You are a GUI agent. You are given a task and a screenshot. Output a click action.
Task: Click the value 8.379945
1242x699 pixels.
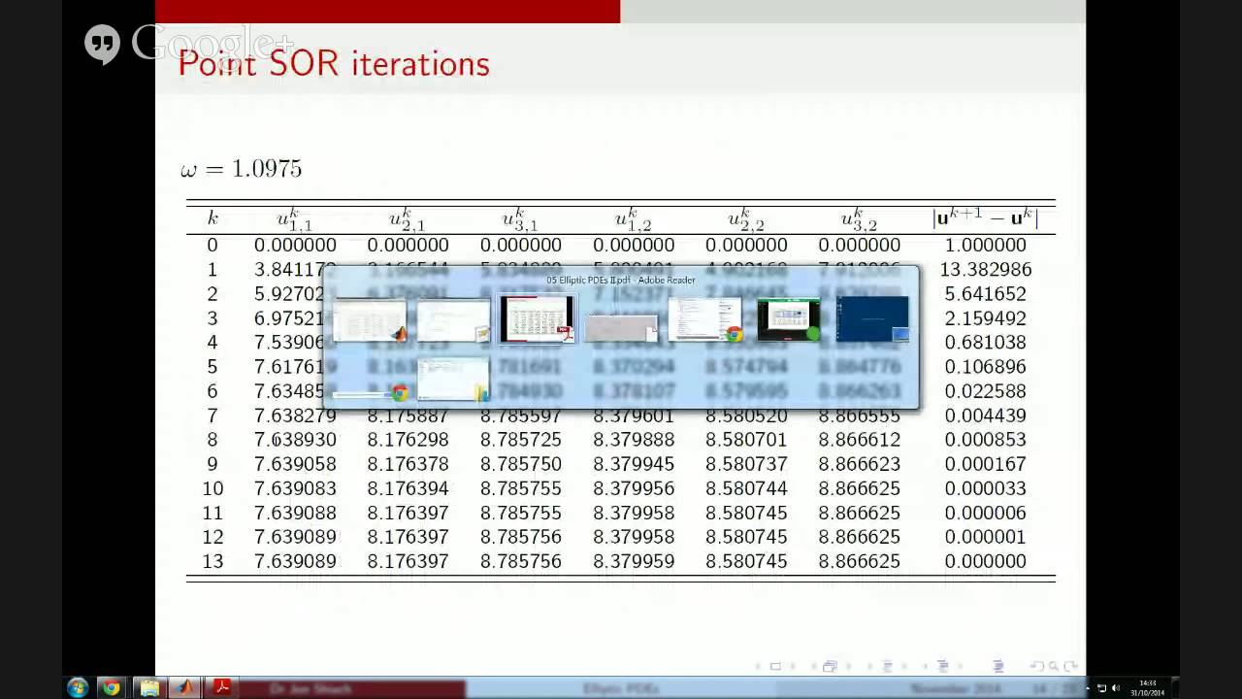coord(634,464)
